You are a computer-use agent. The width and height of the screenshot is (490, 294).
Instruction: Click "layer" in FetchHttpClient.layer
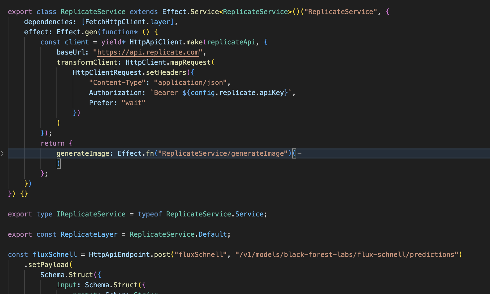pyautogui.click(x=160, y=22)
